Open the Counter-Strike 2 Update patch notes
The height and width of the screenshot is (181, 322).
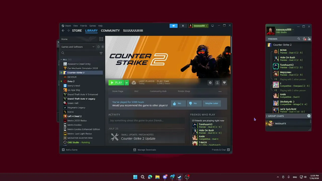(x=147, y=137)
